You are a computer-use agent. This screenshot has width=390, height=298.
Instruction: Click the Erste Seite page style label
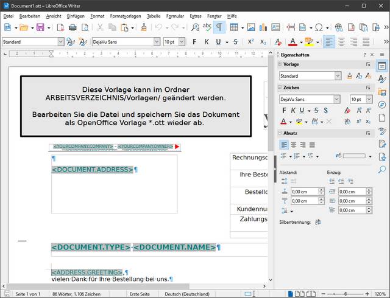pyautogui.click(x=140, y=294)
